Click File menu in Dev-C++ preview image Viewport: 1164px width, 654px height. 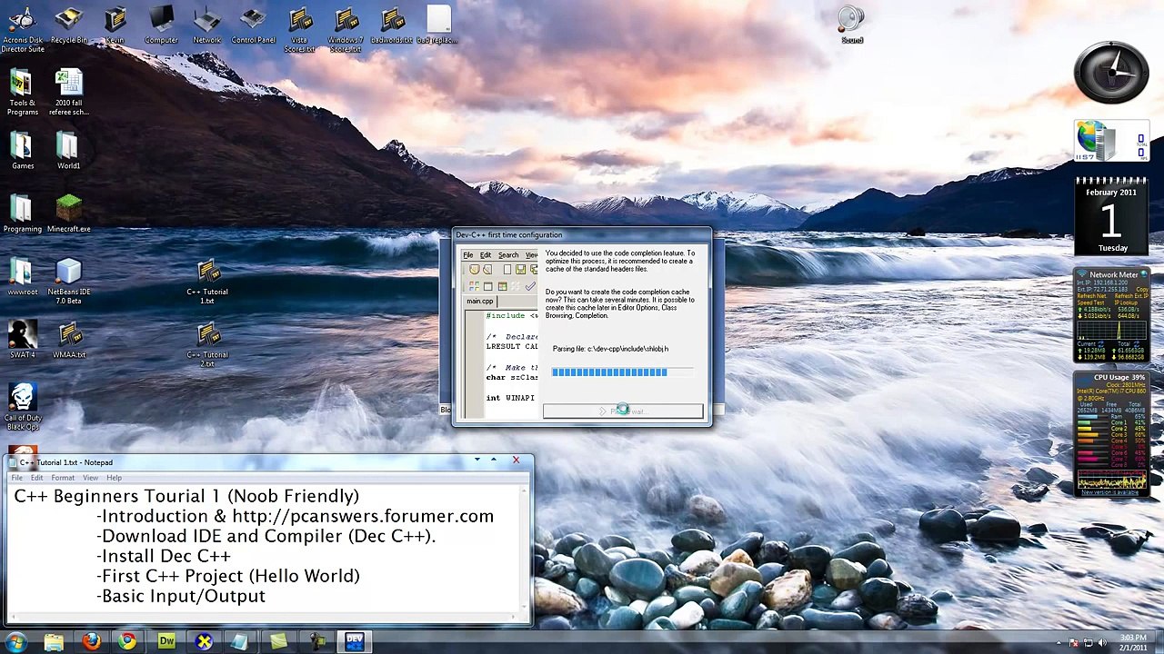468,255
